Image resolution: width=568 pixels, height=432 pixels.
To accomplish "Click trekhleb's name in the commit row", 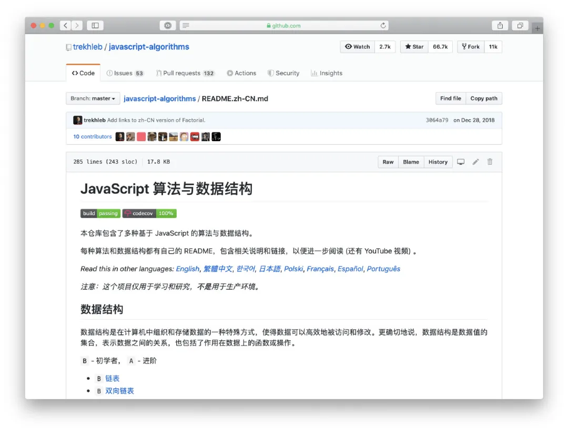I will [95, 120].
